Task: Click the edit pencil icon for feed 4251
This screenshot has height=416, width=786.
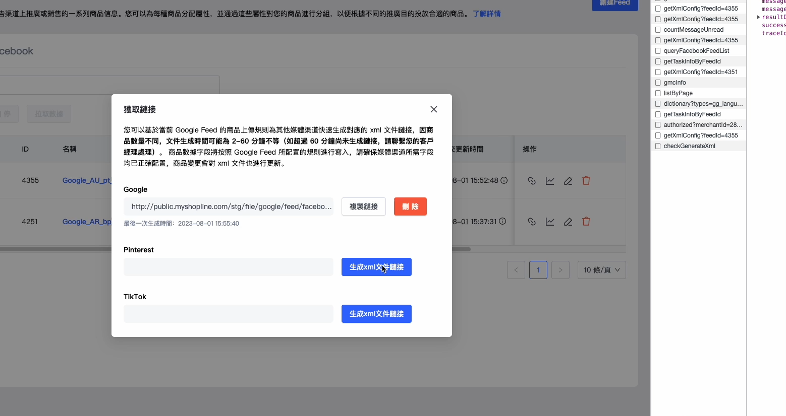Action: pyautogui.click(x=568, y=222)
